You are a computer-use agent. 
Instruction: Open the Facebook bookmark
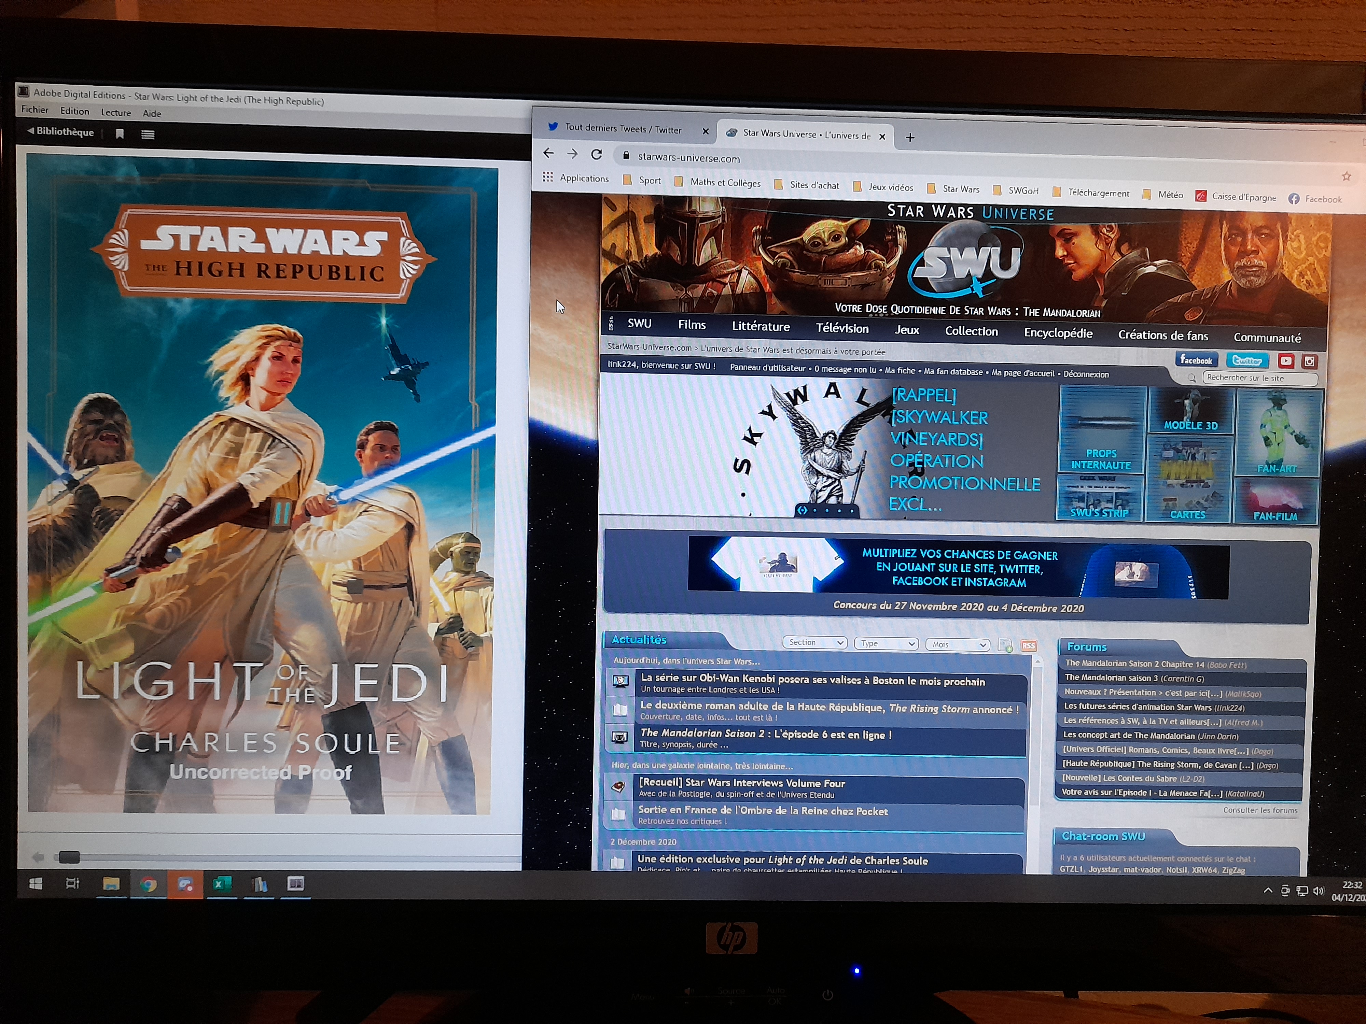click(x=1315, y=199)
